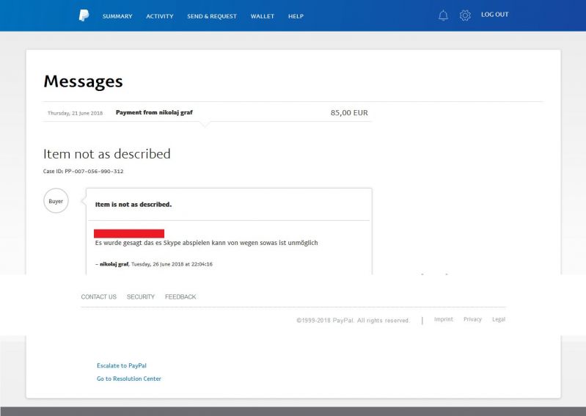
Task: Open the Wallet menu item
Action: click(263, 16)
